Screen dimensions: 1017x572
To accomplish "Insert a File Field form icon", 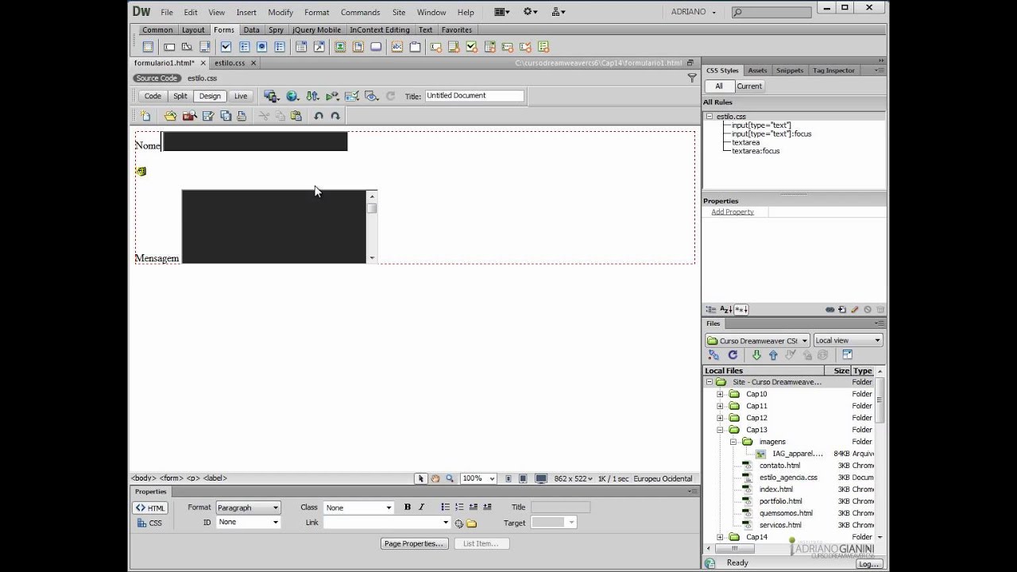I will (358, 47).
